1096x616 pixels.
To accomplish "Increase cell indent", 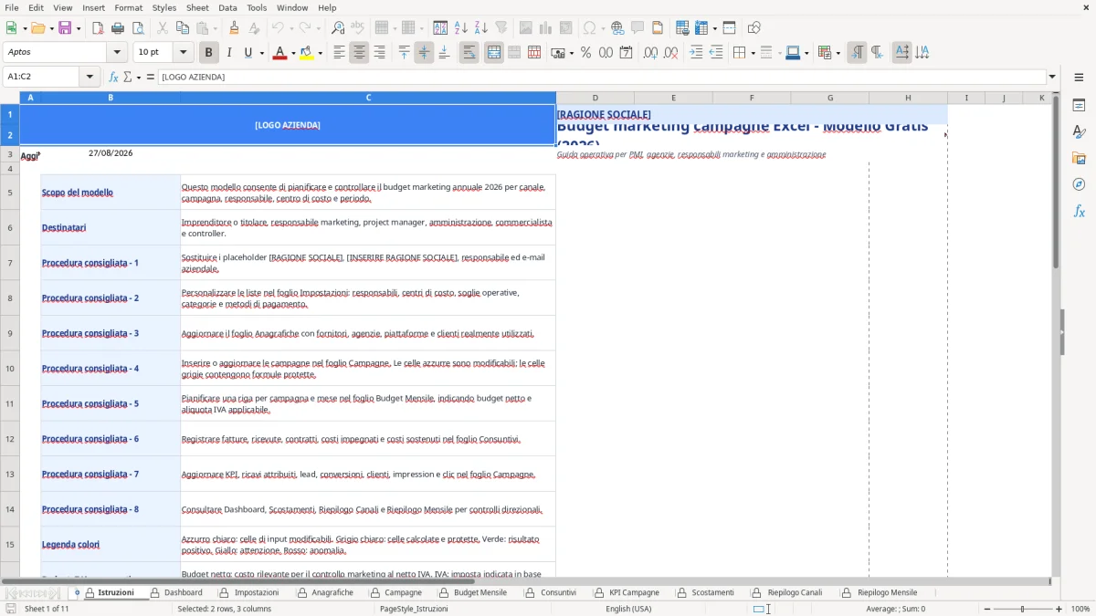I will tap(696, 53).
